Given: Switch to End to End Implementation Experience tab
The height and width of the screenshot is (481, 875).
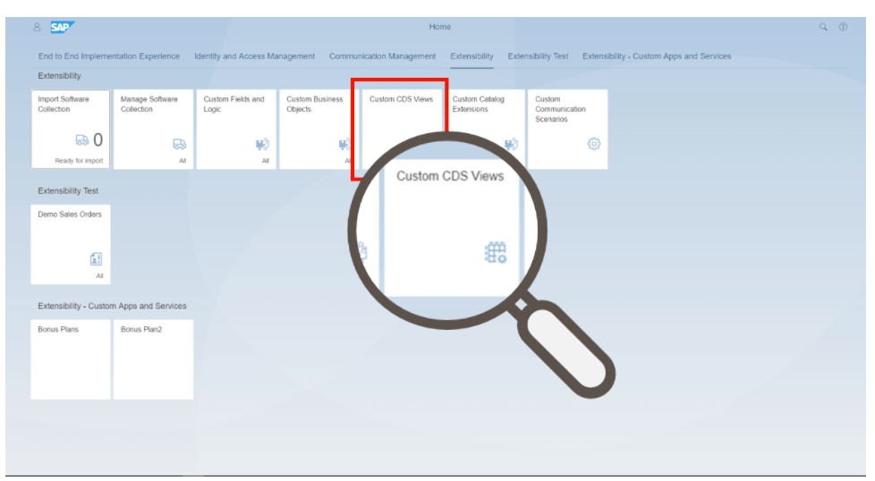Looking at the screenshot, I should point(109,56).
